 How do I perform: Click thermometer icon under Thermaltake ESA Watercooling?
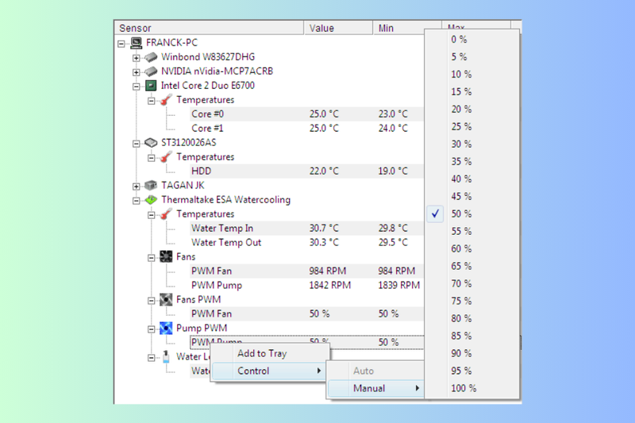pyautogui.click(x=166, y=214)
